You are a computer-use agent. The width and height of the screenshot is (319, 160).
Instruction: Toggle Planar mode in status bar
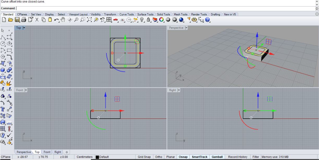coord(171,157)
